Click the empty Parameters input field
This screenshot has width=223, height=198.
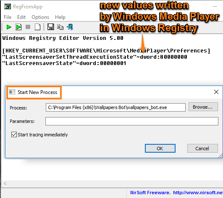pyautogui.click(x=132, y=121)
